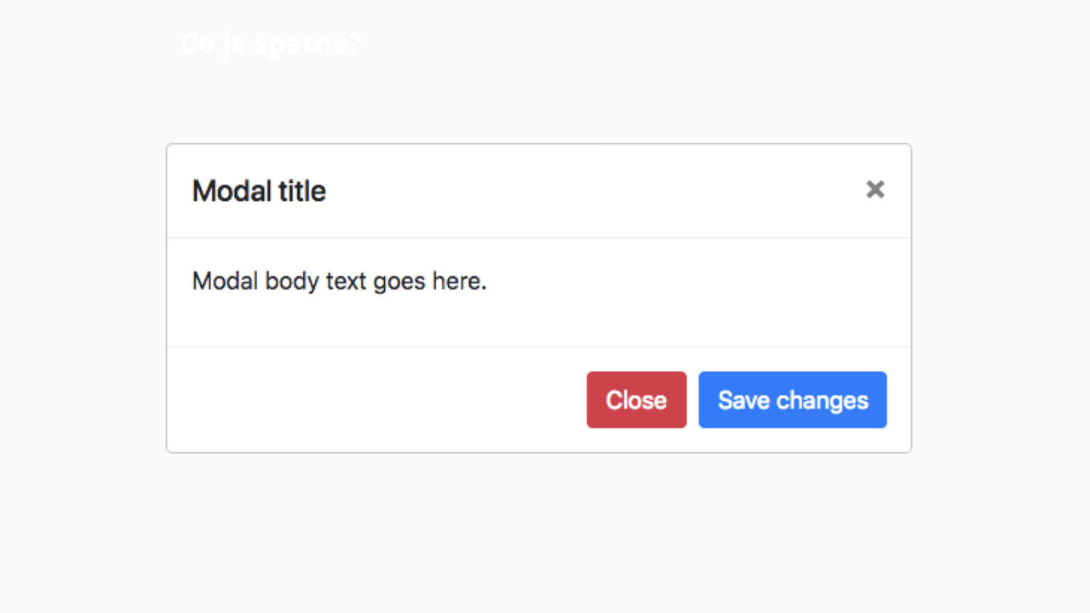This screenshot has width=1090, height=613.
Task: Click the "Modal body text goes here." sentence
Action: pyautogui.click(x=339, y=281)
